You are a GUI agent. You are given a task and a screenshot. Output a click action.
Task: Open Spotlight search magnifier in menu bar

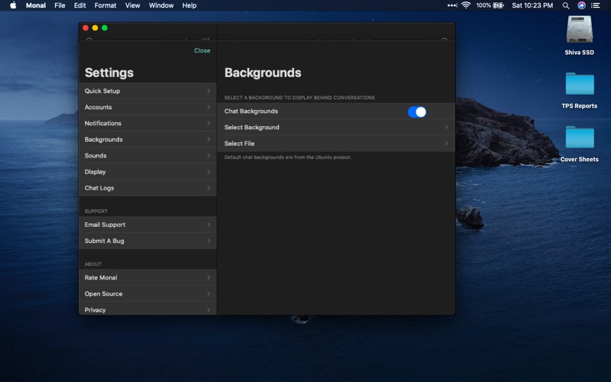tap(566, 5)
